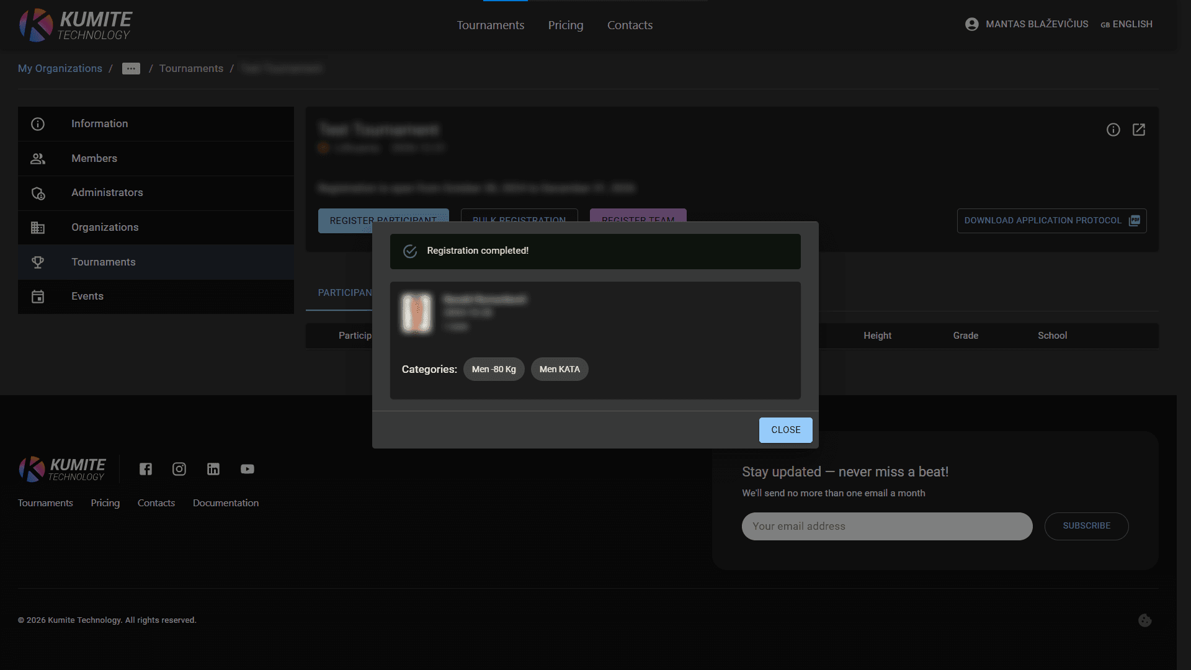Click the Administrators globe icon
1191x670 pixels.
pyautogui.click(x=38, y=193)
